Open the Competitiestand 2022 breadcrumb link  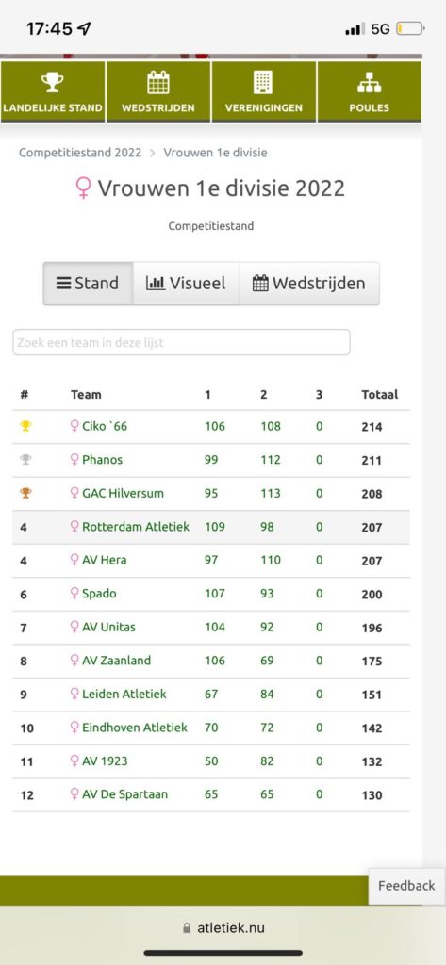(80, 153)
